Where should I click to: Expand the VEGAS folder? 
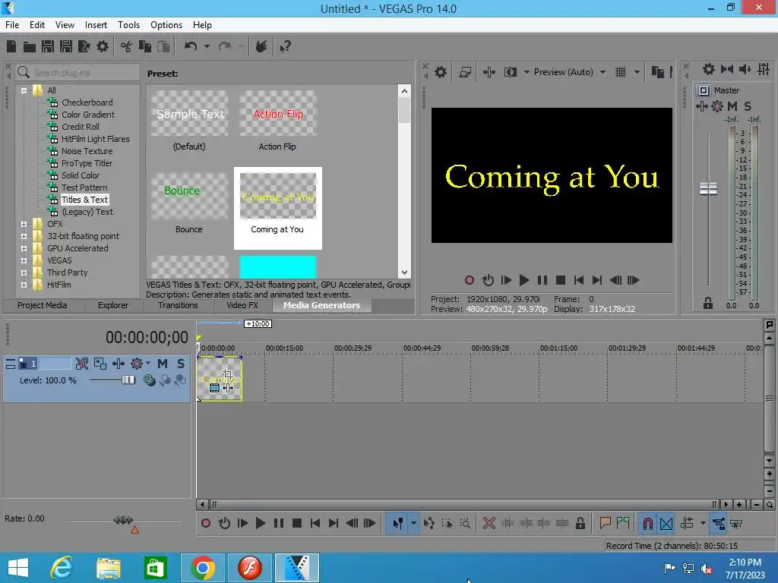[x=24, y=261]
